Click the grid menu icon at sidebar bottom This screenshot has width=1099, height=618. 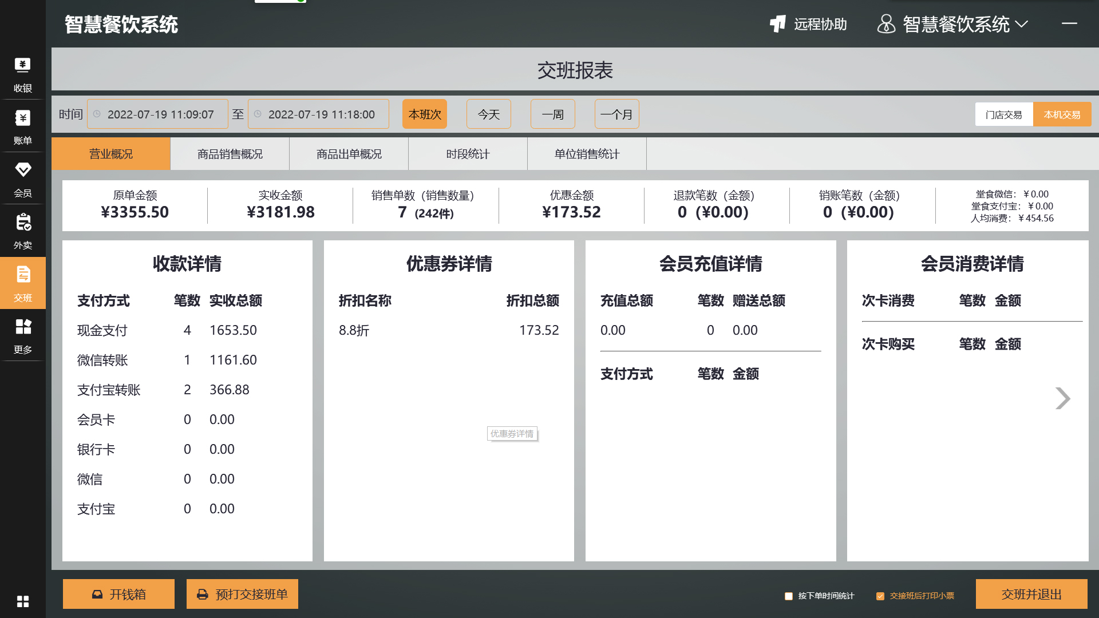coord(22,601)
